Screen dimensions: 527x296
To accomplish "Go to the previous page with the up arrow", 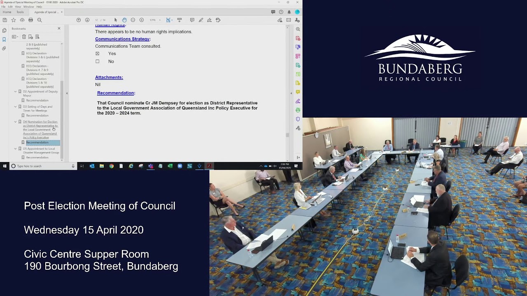I will click(x=79, y=20).
